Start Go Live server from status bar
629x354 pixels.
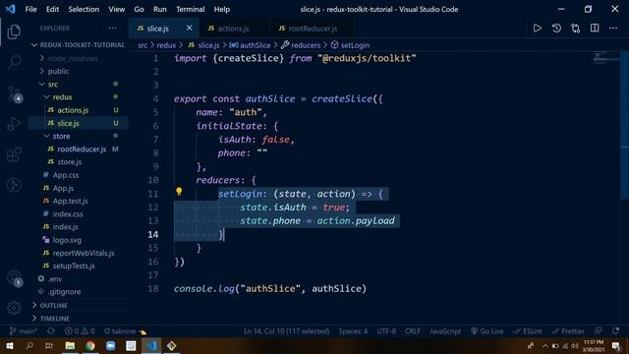click(487, 331)
